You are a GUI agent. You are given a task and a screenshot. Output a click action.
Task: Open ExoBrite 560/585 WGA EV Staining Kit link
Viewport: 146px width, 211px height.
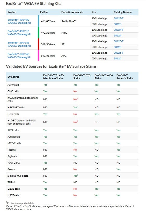click(19, 44)
